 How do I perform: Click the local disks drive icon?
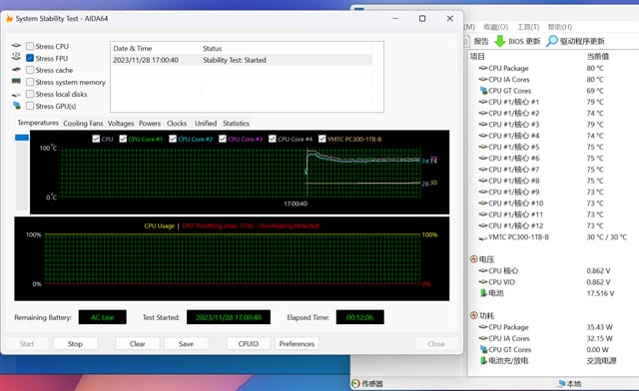coord(16,95)
